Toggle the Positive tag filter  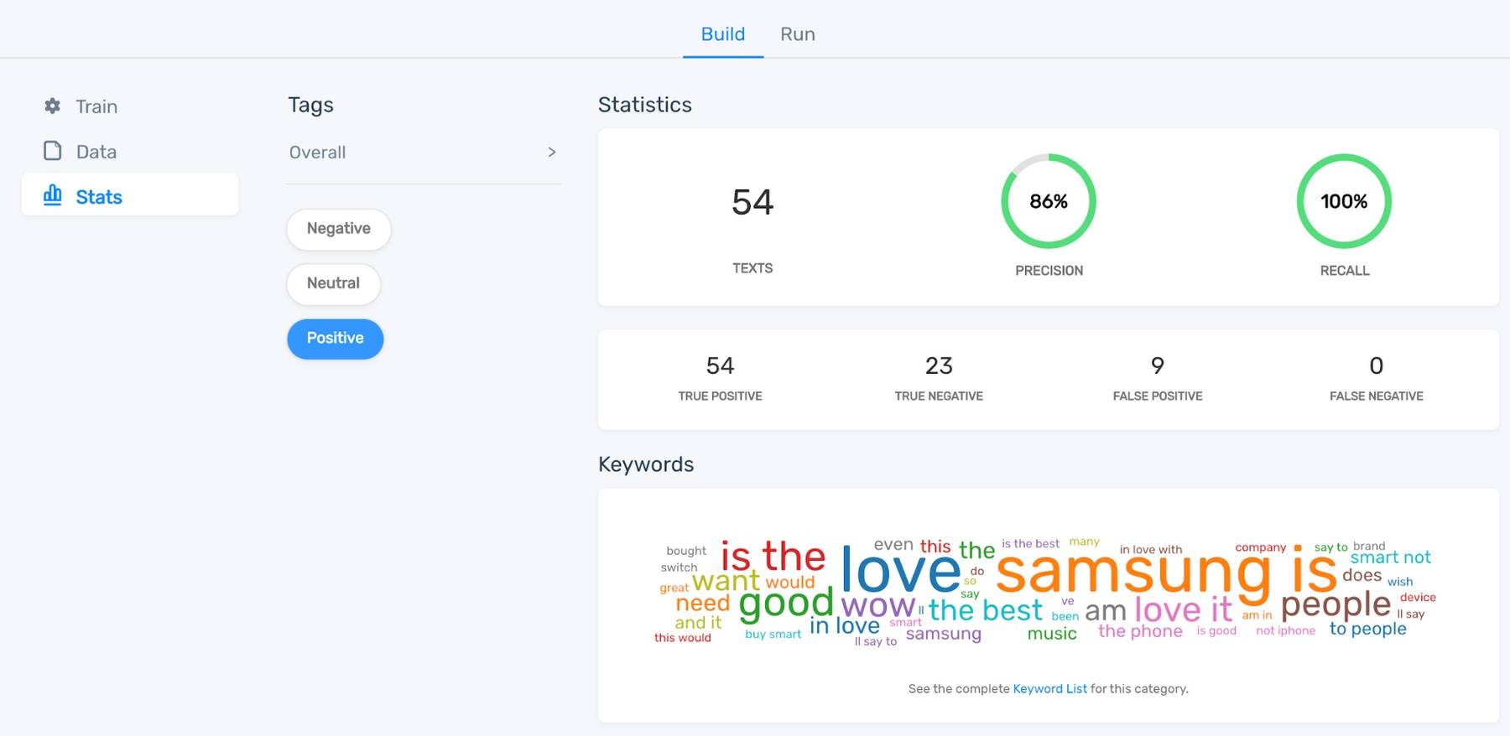coord(335,339)
